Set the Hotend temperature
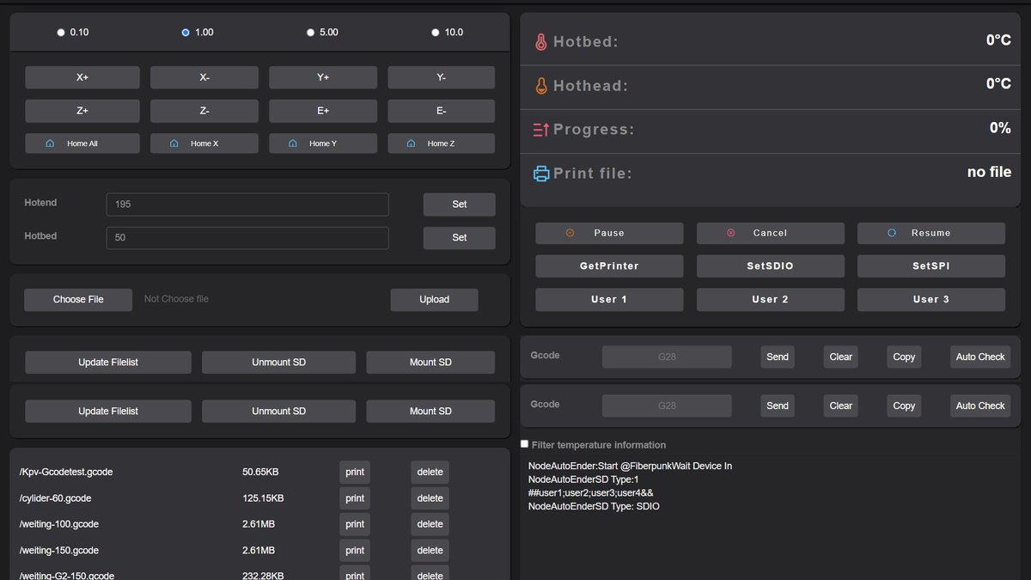 coord(460,205)
